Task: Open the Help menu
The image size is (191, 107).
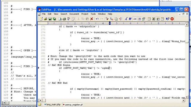Action: (x=110, y=14)
